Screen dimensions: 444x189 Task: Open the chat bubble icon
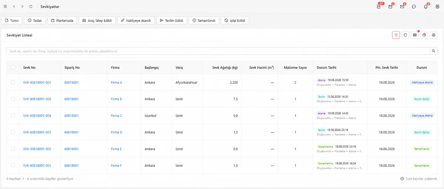coord(414,7)
